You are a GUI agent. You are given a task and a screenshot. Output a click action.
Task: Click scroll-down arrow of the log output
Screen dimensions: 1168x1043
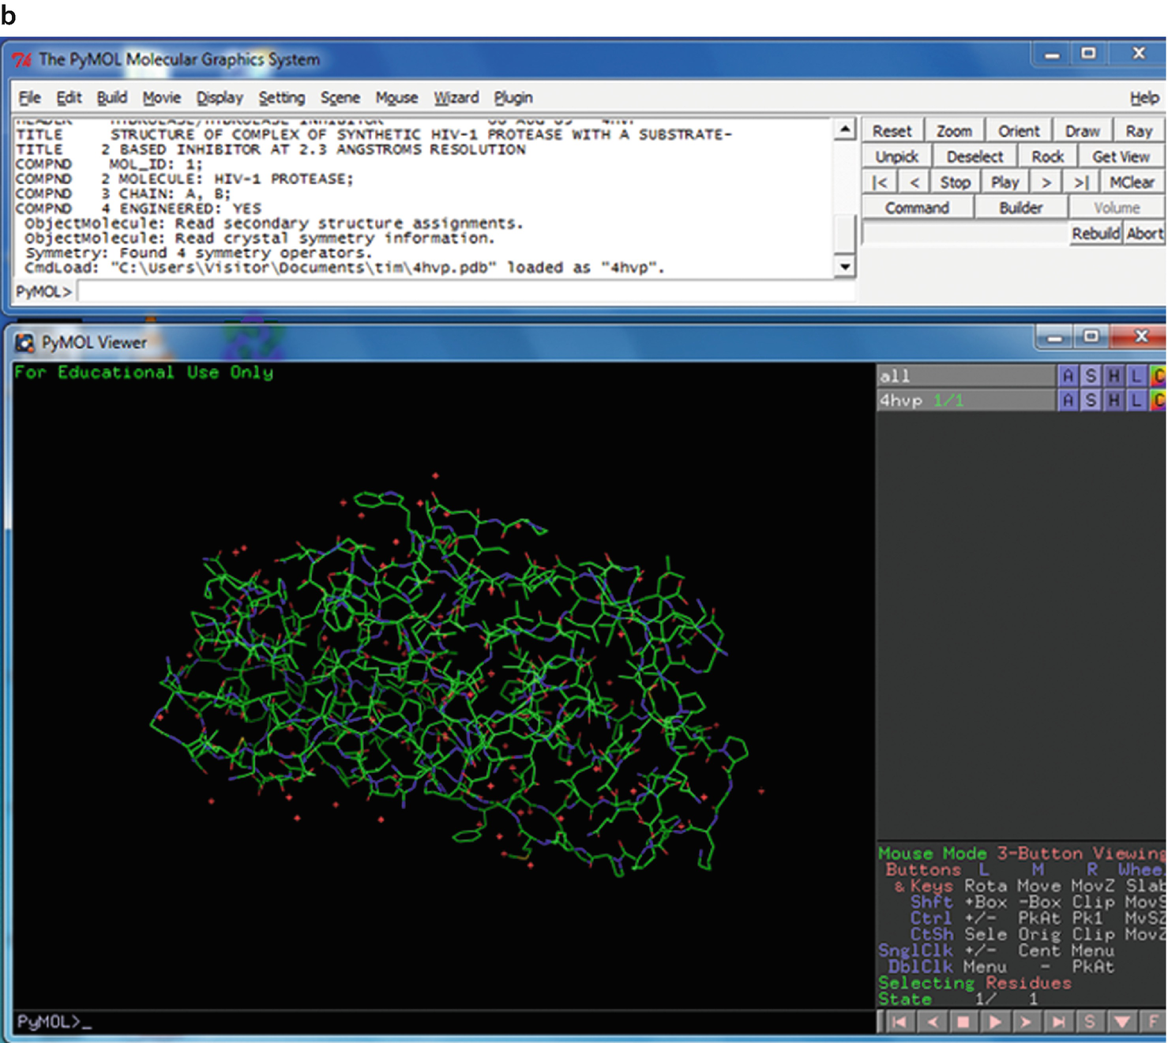coord(845,266)
